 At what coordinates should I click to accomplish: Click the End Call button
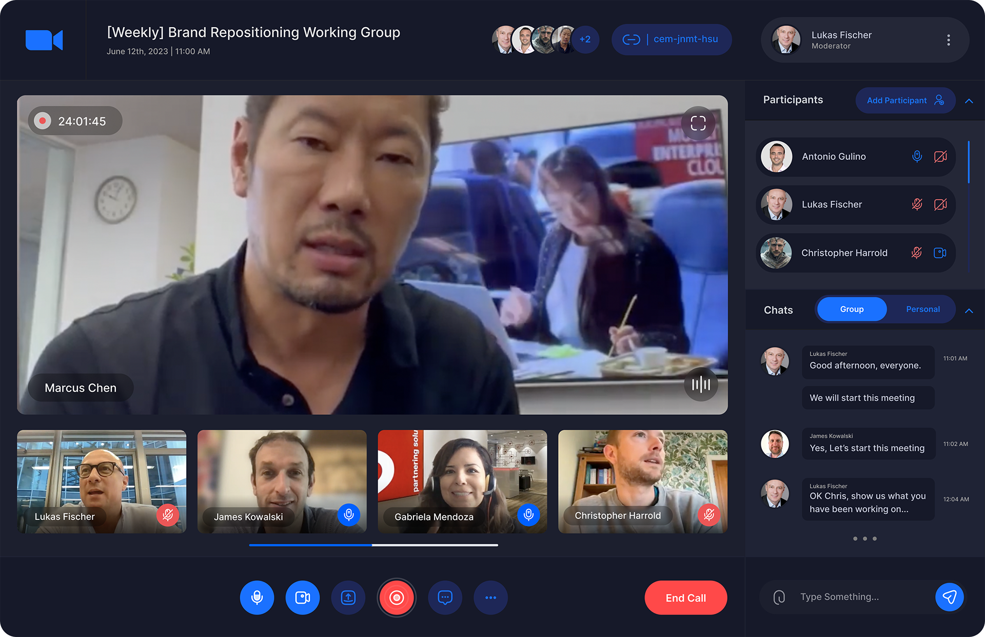click(x=685, y=597)
